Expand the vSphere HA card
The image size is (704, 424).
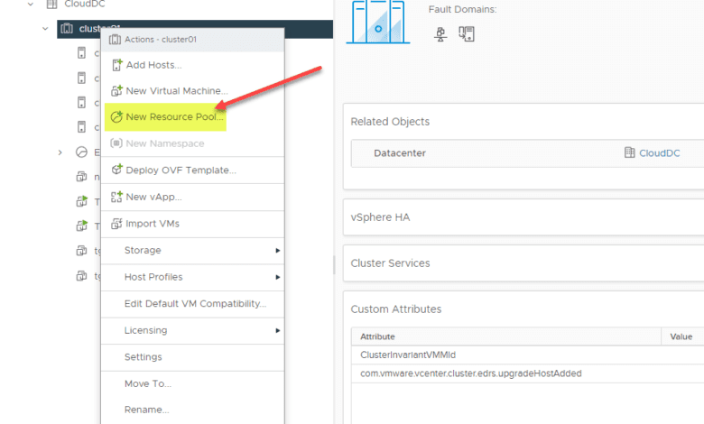[523, 217]
